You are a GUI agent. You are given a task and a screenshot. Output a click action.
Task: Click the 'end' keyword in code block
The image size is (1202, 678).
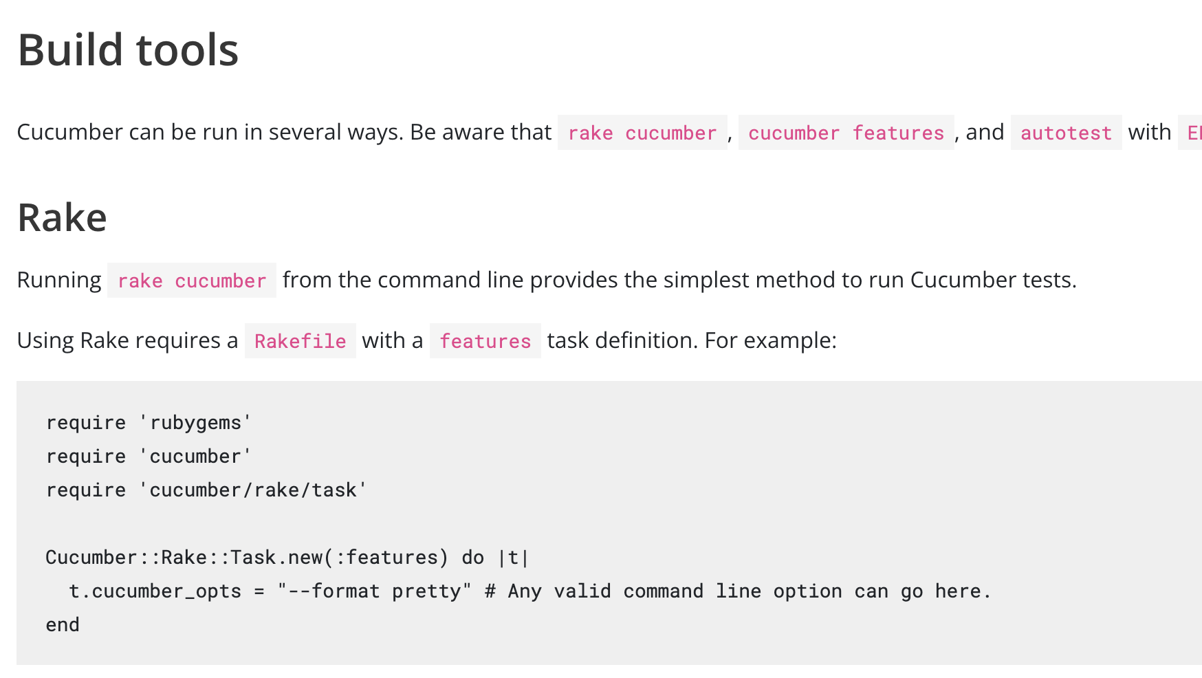[x=63, y=625]
